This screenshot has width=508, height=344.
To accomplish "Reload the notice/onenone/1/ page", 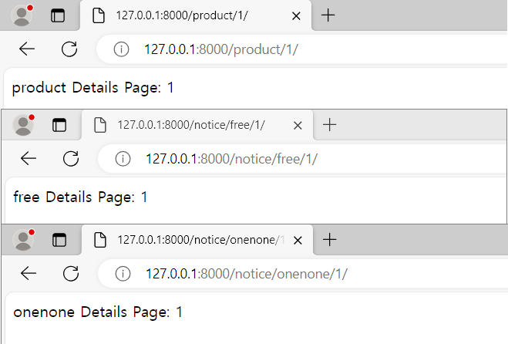I will point(71,274).
